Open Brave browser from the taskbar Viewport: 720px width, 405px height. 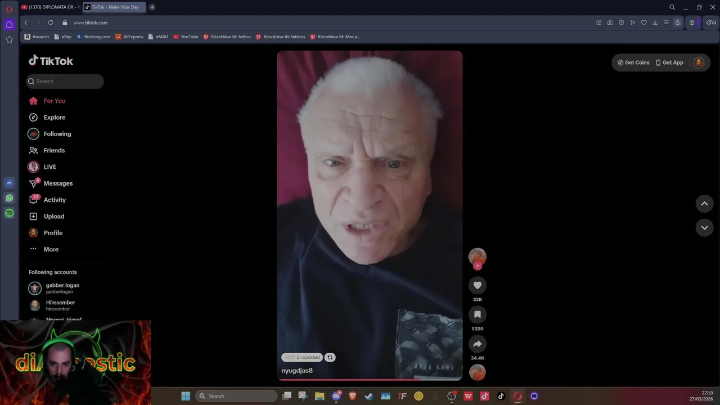click(353, 396)
